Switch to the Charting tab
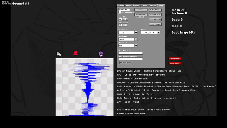This screenshot has height=128, width=227. tap(121, 6)
